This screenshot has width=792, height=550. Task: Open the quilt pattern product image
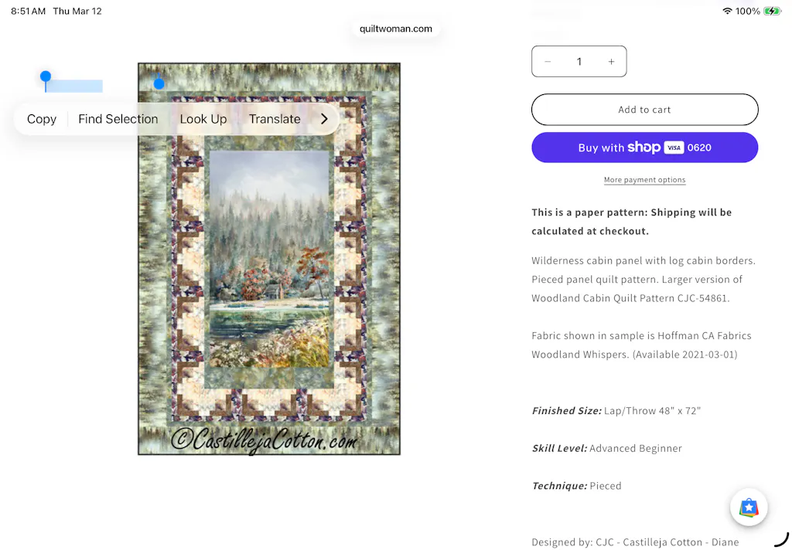click(269, 259)
